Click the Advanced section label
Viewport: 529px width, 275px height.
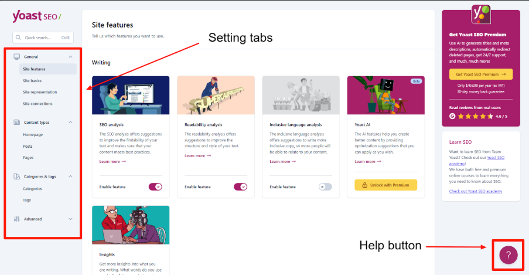click(33, 219)
